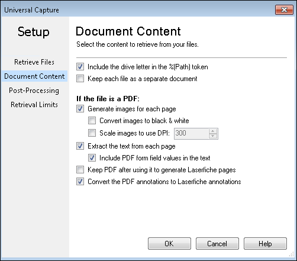Enable Scale images to use DPI option
Viewport: 297px width, 261px height.
(x=92, y=133)
